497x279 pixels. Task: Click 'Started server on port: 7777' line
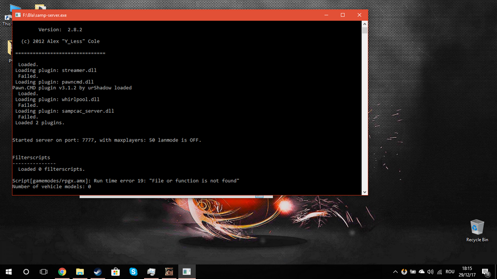[x=107, y=140]
